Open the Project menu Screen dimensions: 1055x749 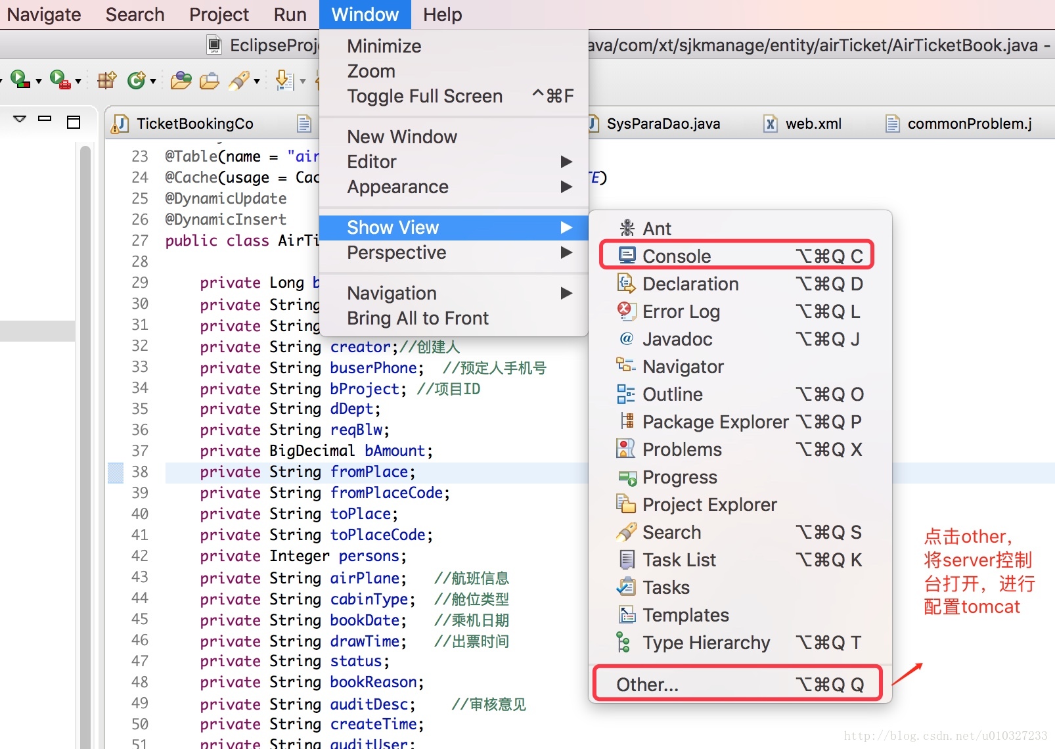219,14
